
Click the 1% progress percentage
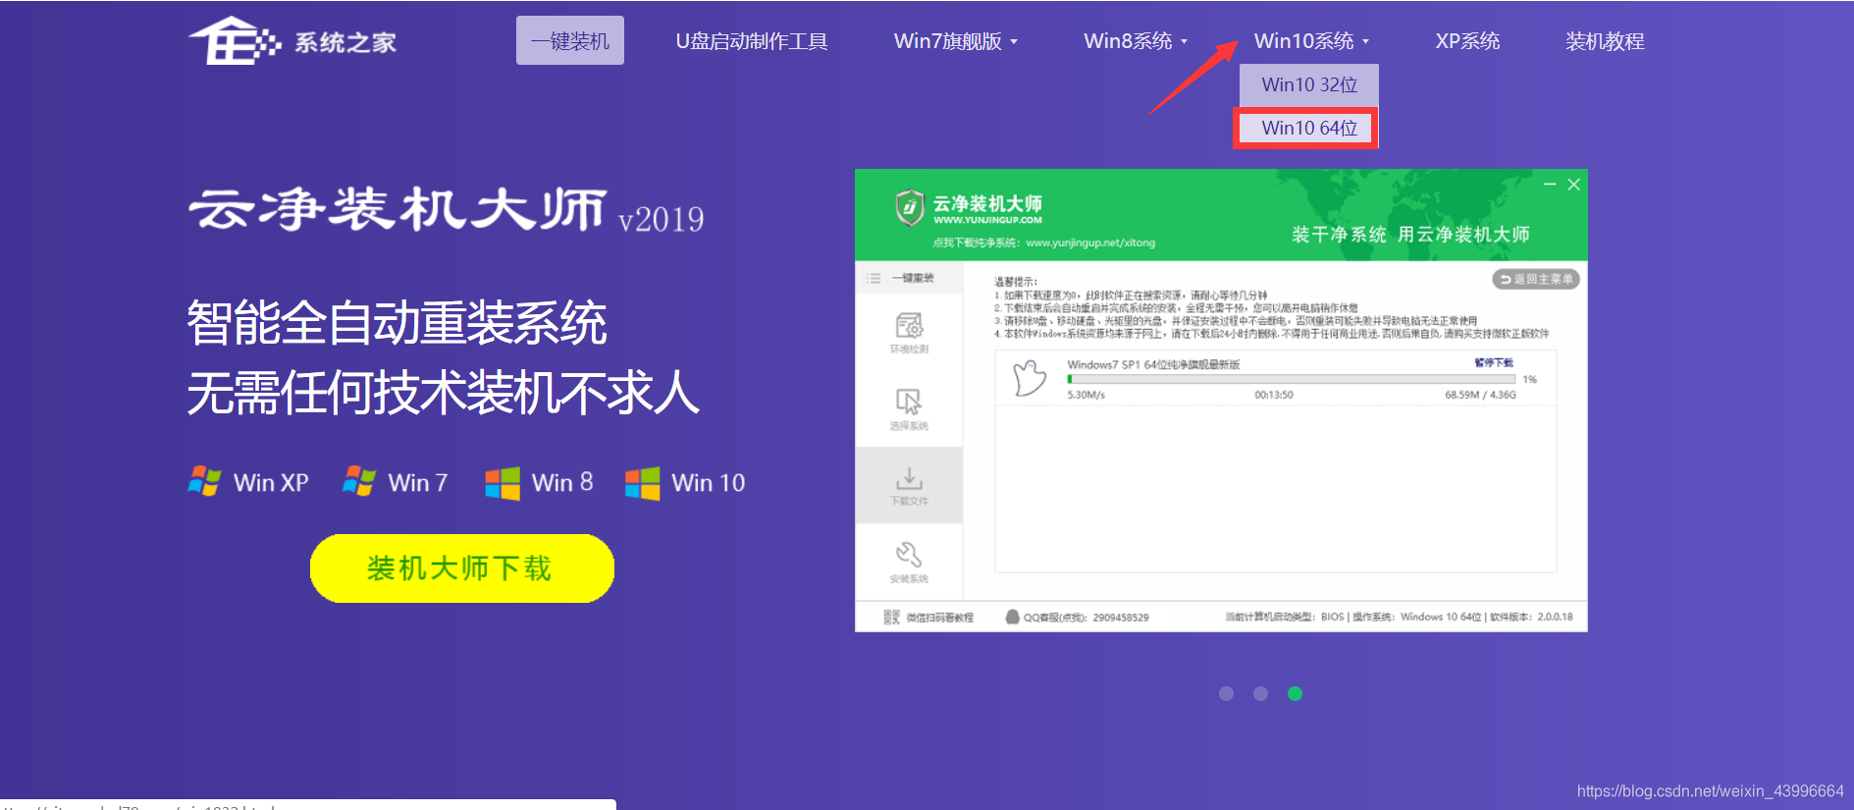(1529, 379)
